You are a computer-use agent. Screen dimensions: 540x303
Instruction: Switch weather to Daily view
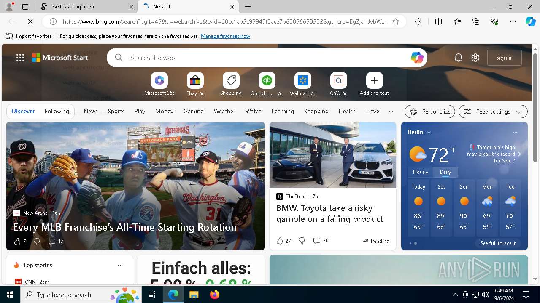445,172
